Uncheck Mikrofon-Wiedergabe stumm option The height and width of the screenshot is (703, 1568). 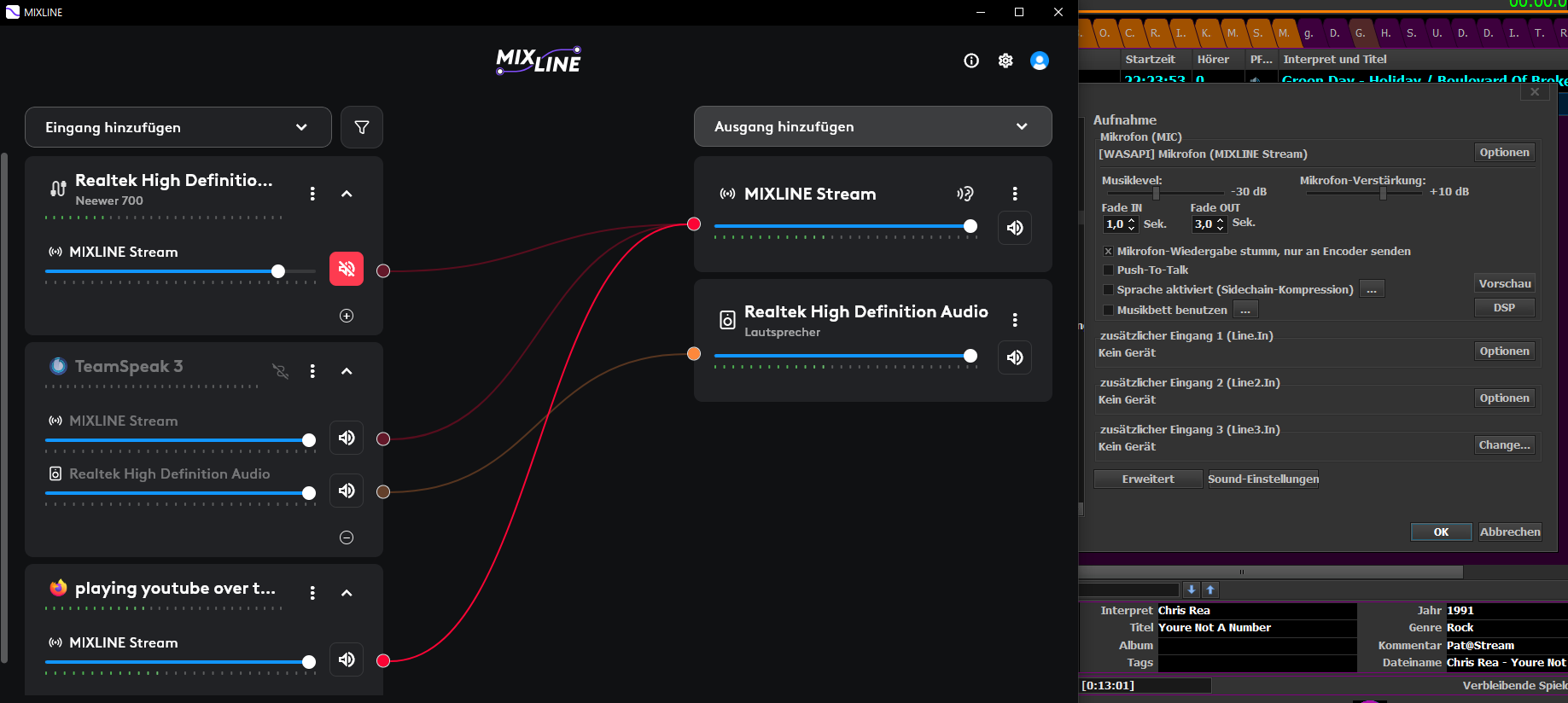point(1108,252)
